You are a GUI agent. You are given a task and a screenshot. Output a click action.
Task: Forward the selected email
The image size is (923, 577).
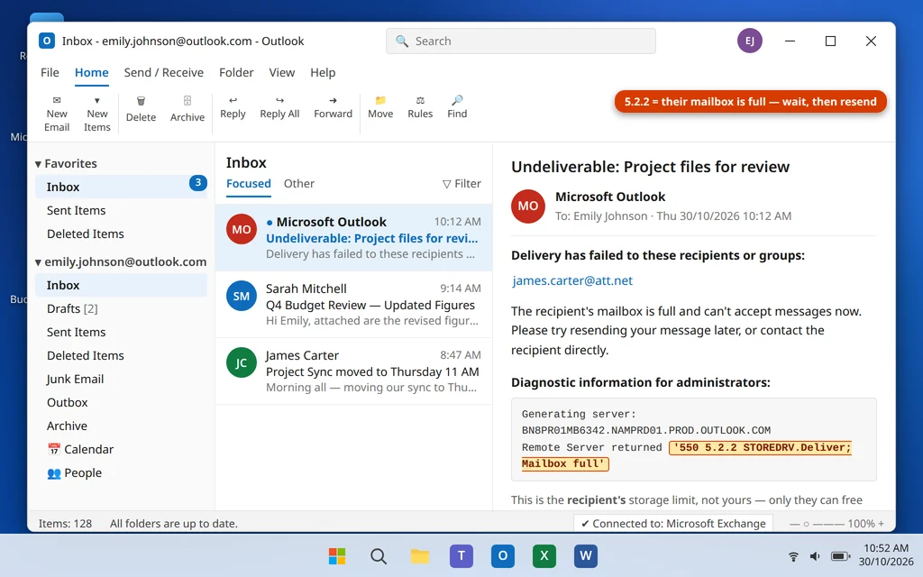tap(333, 108)
